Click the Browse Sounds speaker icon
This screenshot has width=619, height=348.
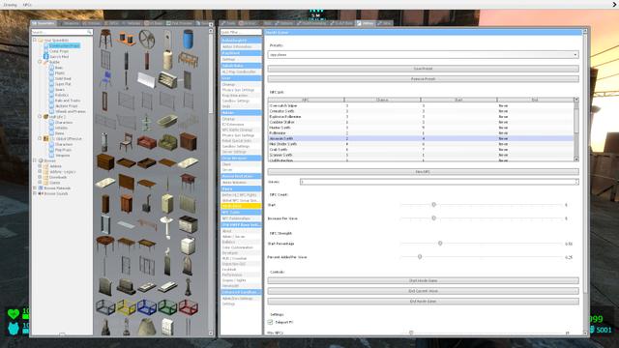[41, 193]
